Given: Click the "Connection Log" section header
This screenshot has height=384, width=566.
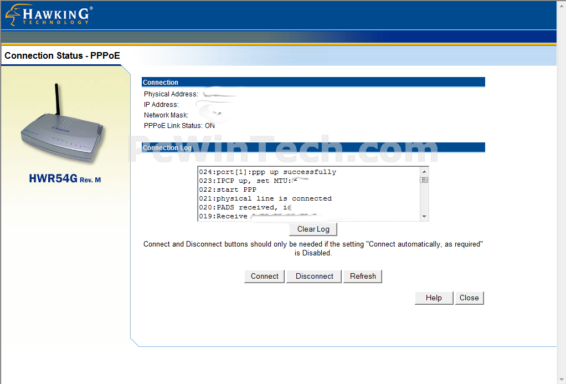Looking at the screenshot, I should (313, 147).
